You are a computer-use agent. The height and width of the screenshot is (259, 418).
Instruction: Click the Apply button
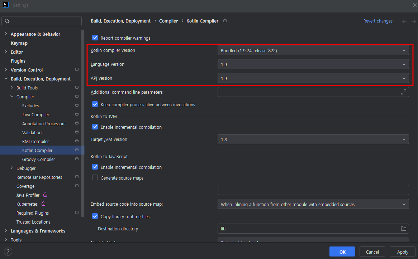pos(403,252)
